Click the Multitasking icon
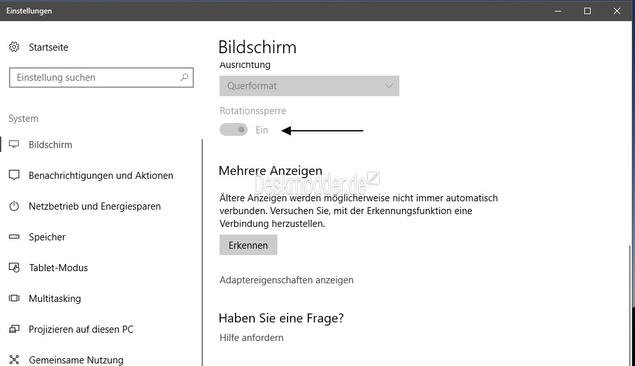635x366 pixels. [14, 298]
